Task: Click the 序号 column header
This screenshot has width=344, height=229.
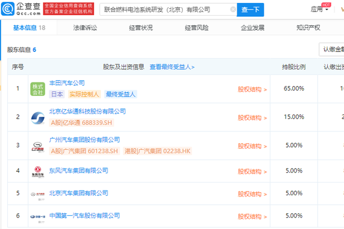Action: [x=18, y=67]
